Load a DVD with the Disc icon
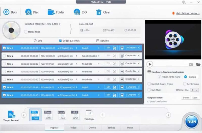Screen dimensions: 202x133 pyautogui.click(x=28, y=12)
